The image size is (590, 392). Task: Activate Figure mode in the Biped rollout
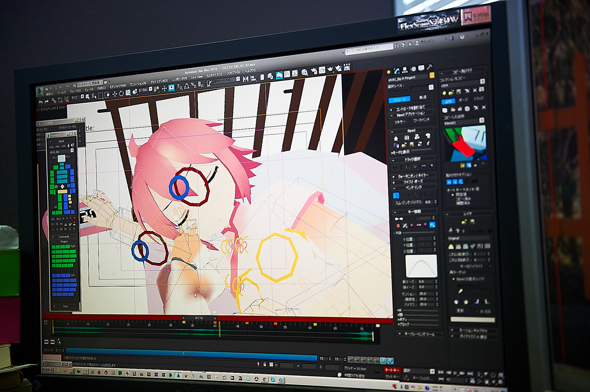click(x=396, y=137)
